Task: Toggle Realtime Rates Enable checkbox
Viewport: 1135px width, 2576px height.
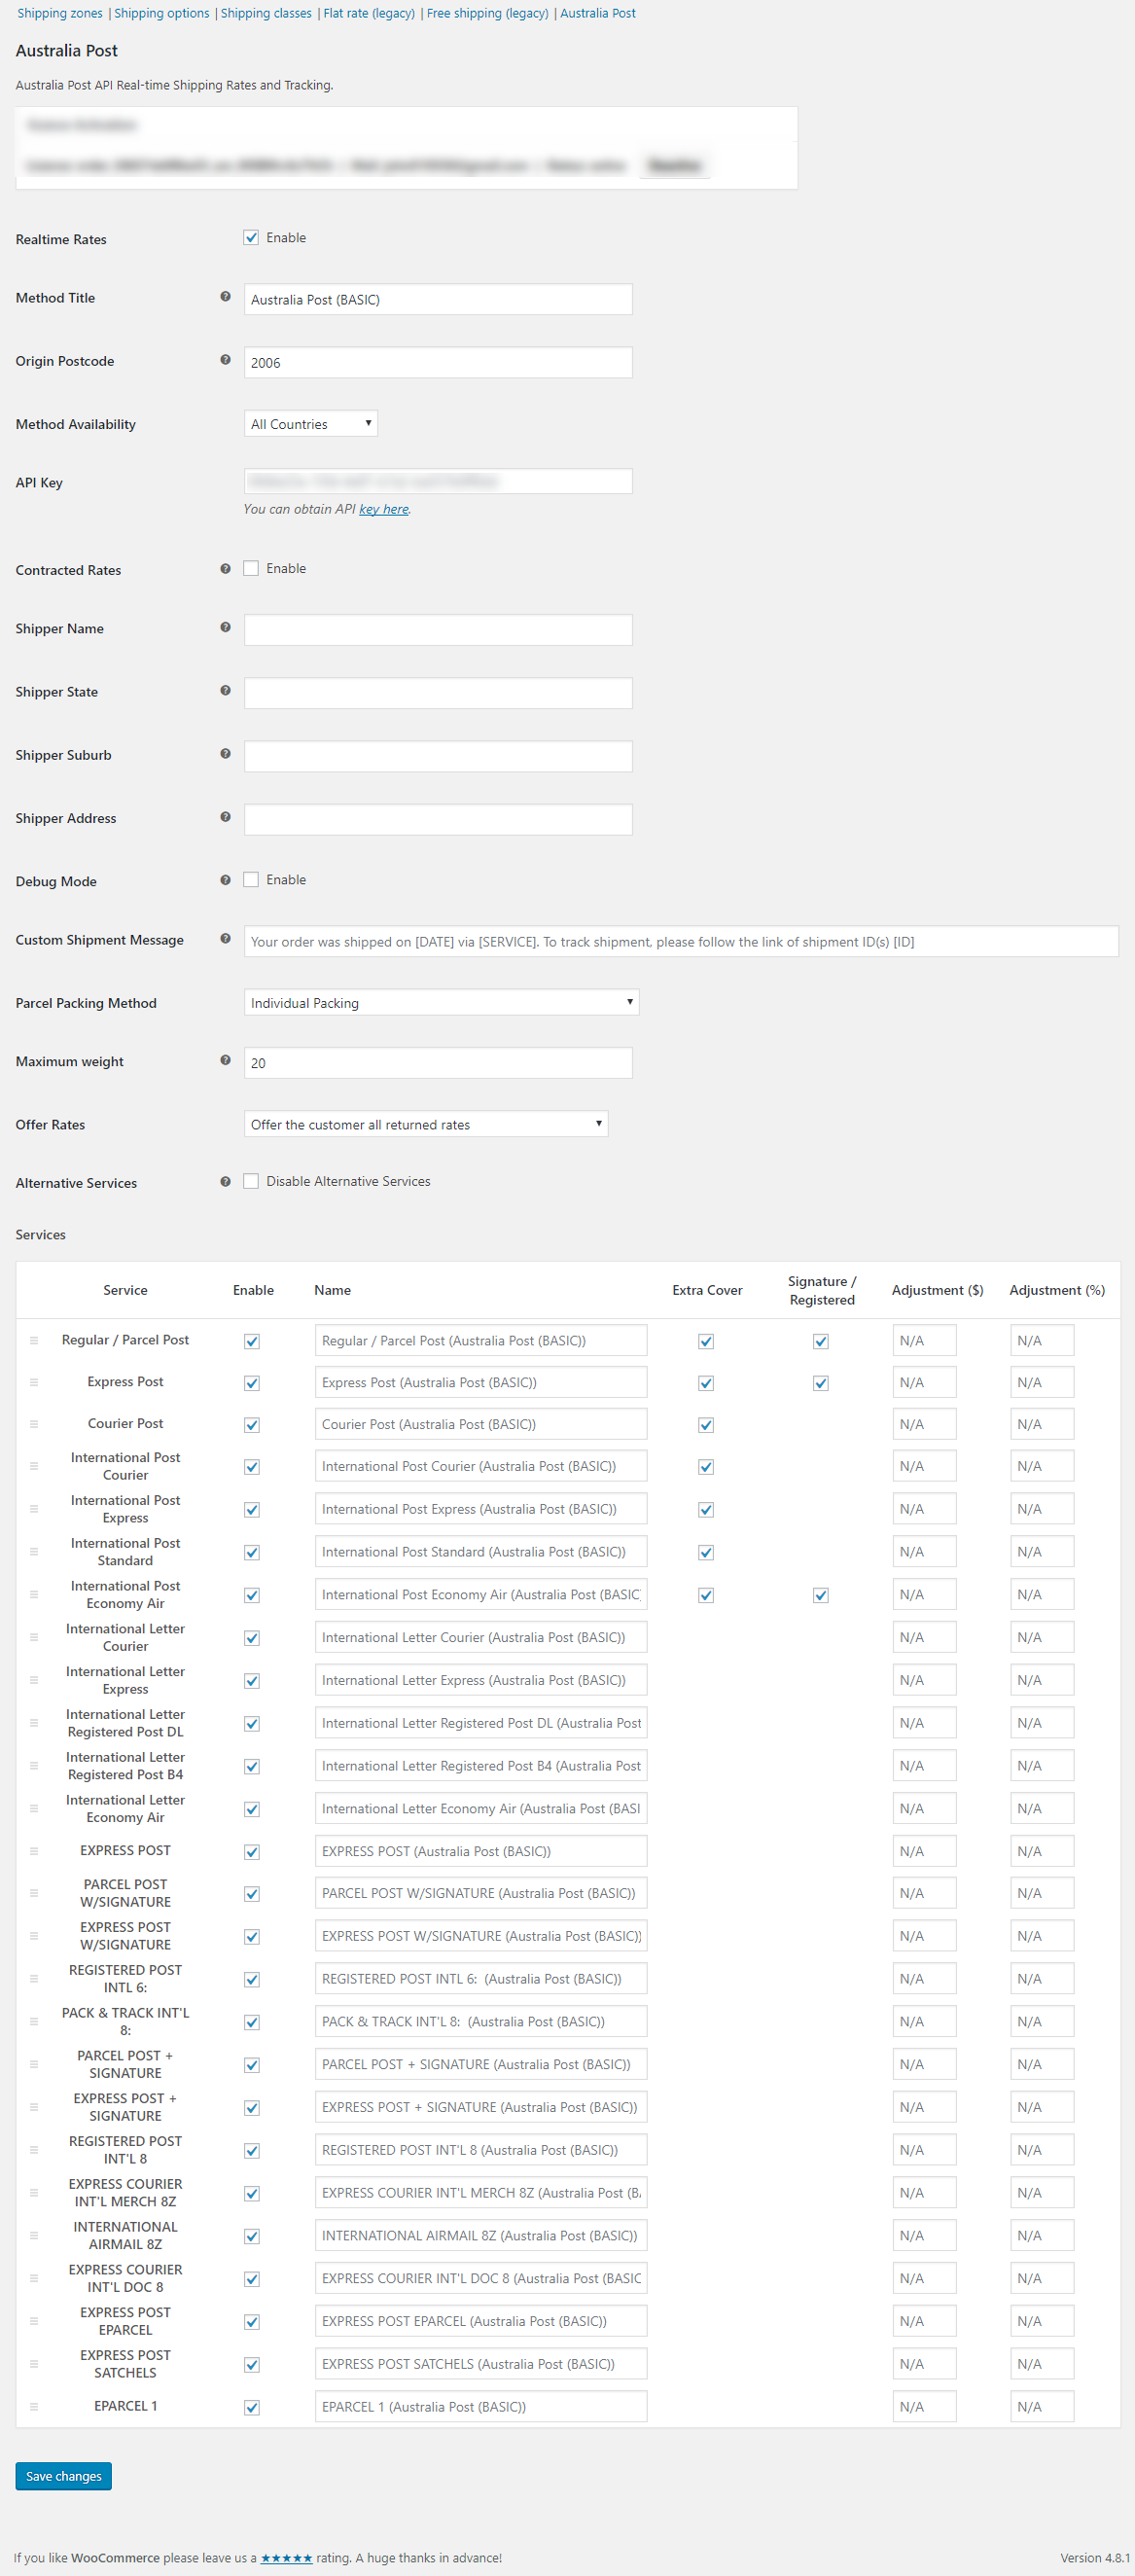Action: pyautogui.click(x=251, y=238)
